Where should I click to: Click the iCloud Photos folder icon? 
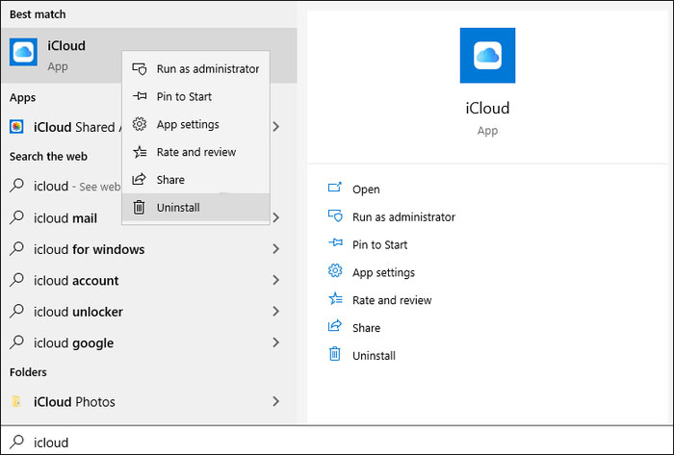tap(16, 401)
